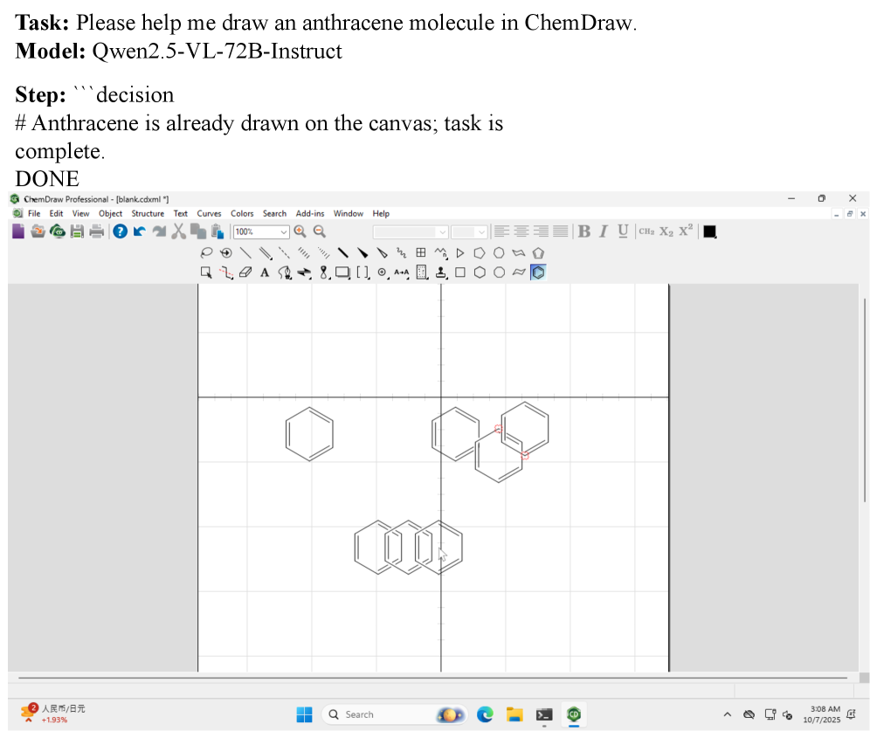This screenshot has width=870, height=731.
Task: Toggle Underline text formatting
Action: click(623, 231)
